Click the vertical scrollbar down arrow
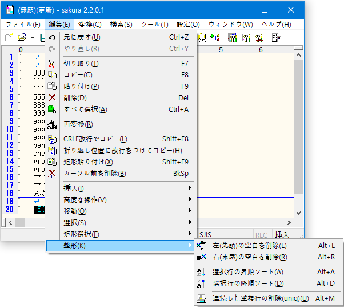Screen dimensions: 344x307 [298, 212]
